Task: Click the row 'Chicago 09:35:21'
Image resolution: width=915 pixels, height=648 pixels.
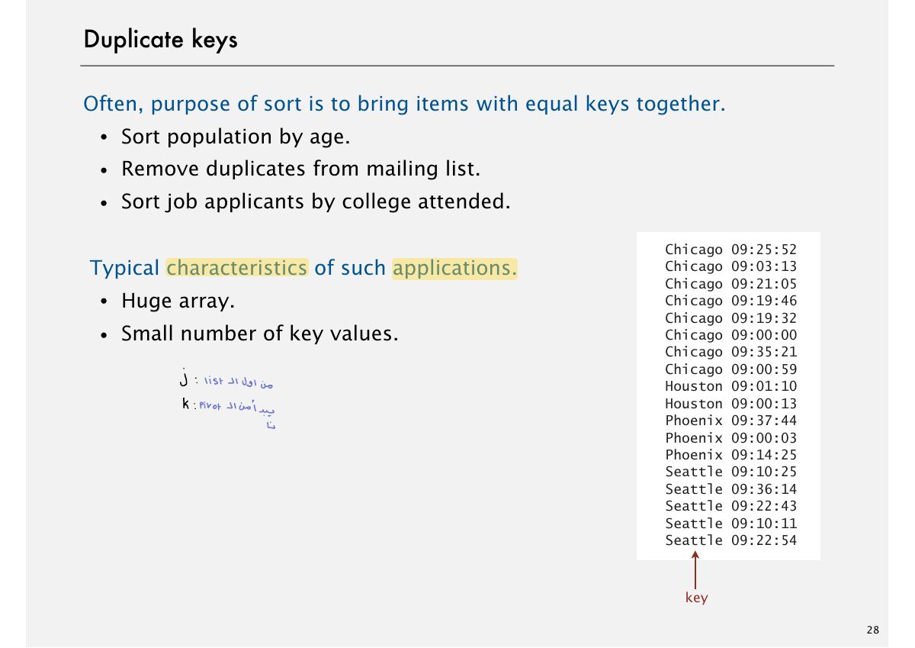Action: pyautogui.click(x=730, y=352)
